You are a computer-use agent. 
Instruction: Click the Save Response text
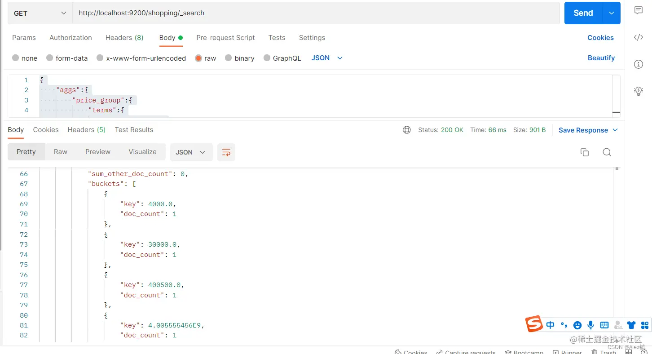[x=583, y=130]
